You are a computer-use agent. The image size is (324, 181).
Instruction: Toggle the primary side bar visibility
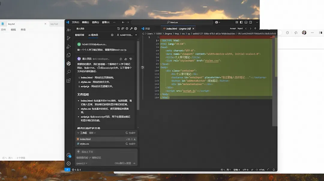(x=241, y=22)
